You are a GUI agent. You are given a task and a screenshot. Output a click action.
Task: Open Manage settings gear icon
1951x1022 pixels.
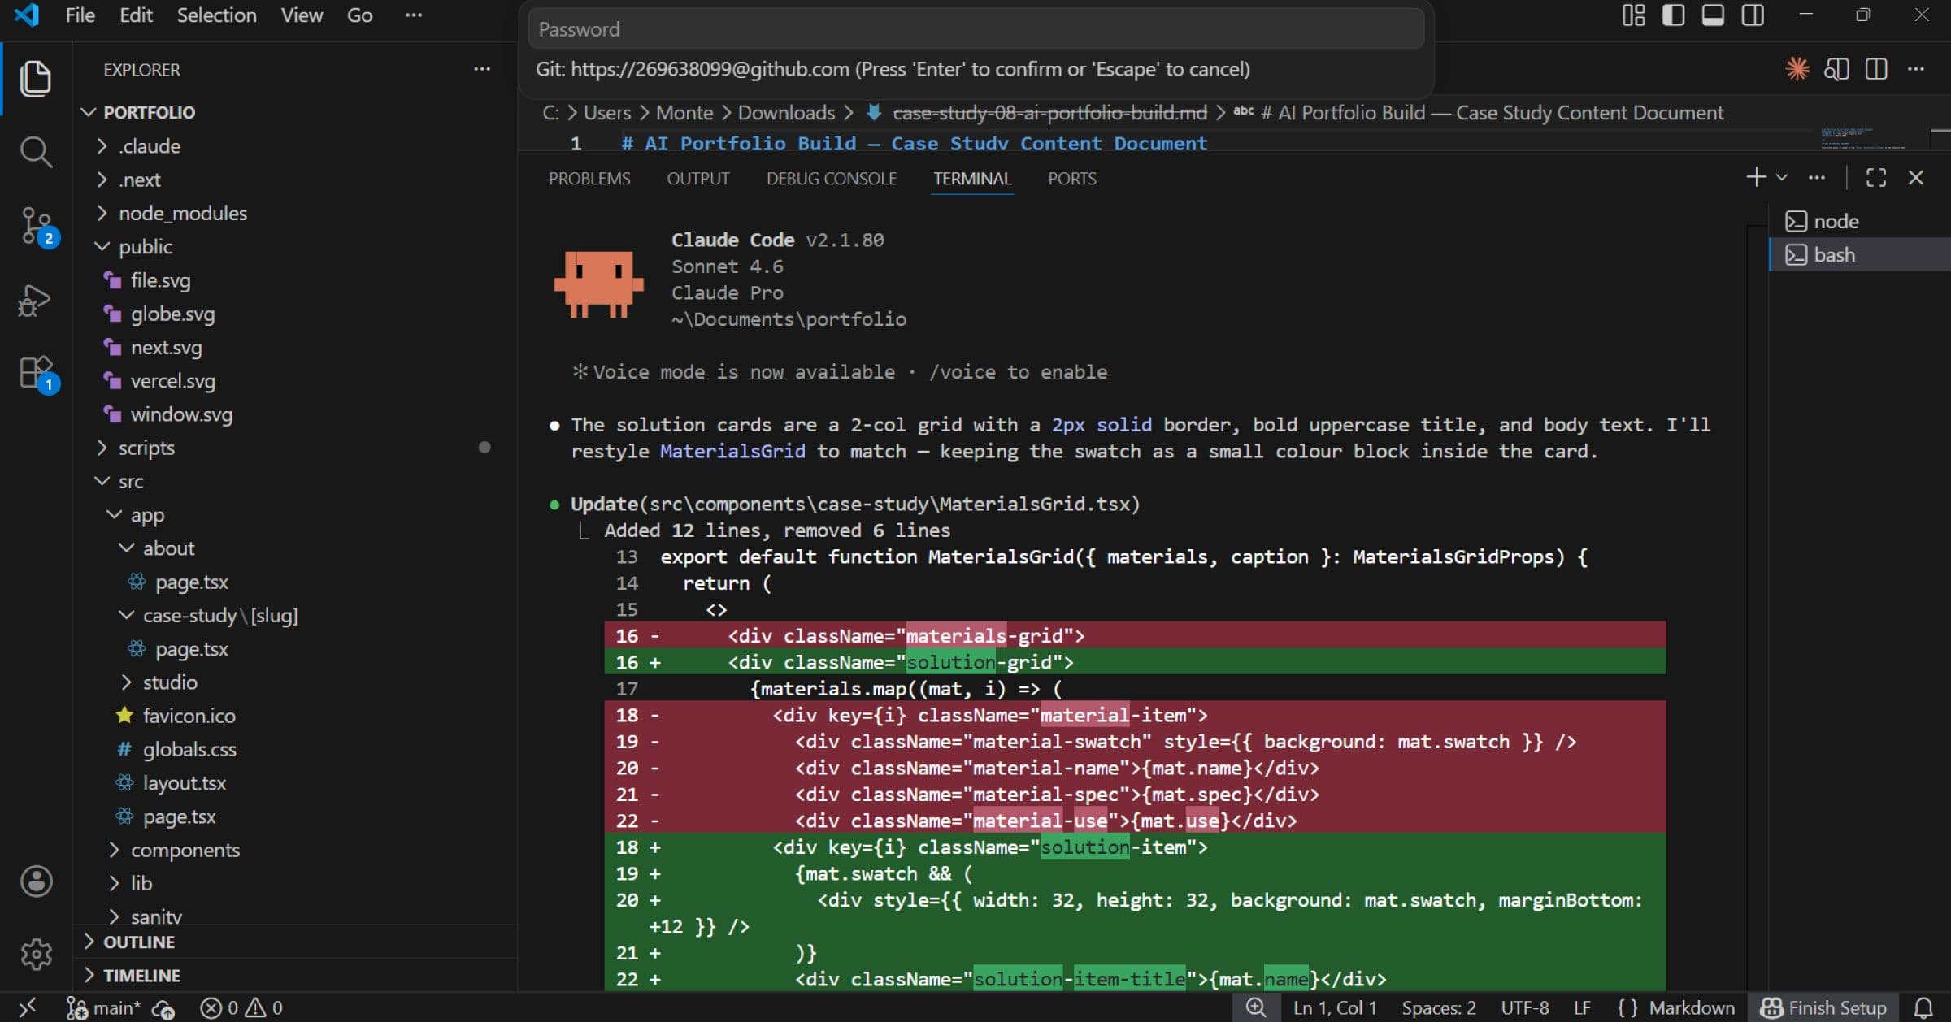coord(36,954)
